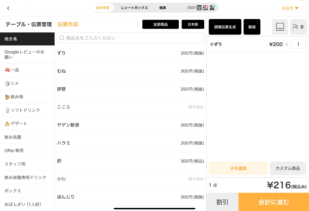Image resolution: width=309 pixels, height=211 pixels.
Task: Open the 飲み物 drinks category
Action: click(x=27, y=97)
